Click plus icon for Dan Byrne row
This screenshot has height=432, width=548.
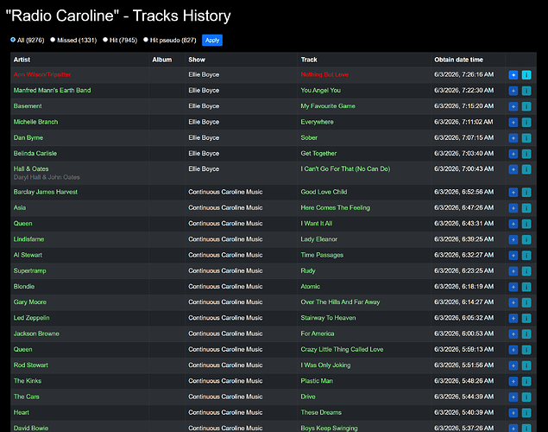513,138
